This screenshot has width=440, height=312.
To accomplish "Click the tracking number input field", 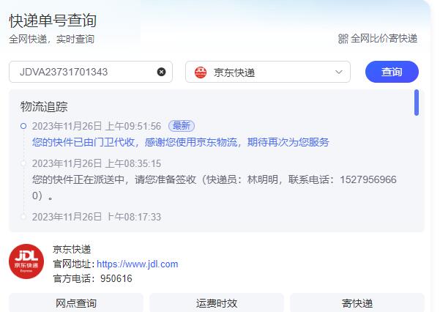I will 91,72.
